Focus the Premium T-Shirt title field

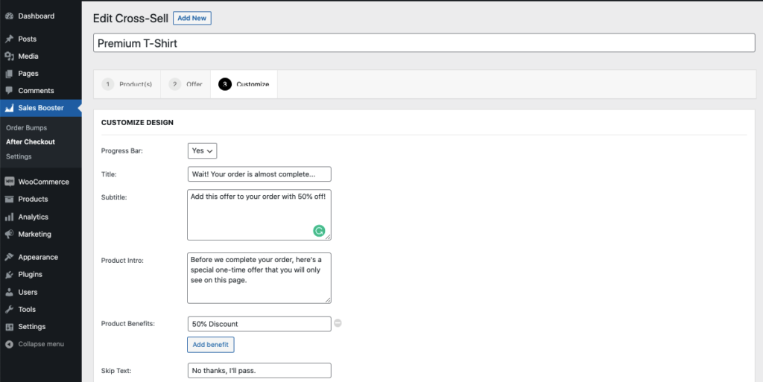pyautogui.click(x=424, y=42)
